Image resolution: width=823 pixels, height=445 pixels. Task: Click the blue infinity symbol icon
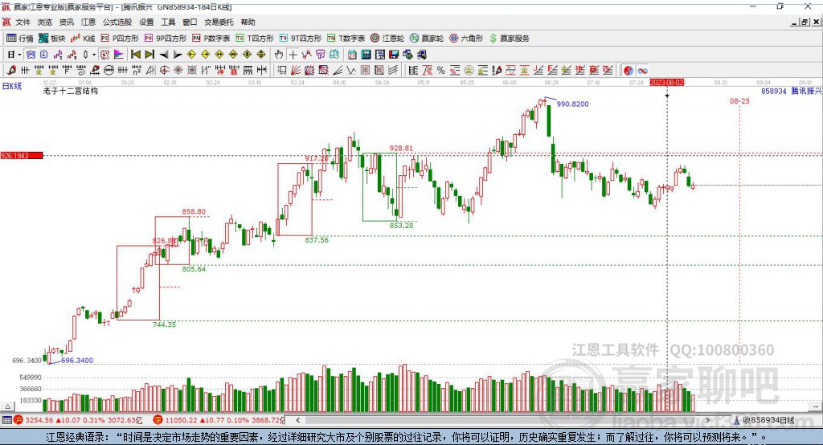click(x=642, y=71)
